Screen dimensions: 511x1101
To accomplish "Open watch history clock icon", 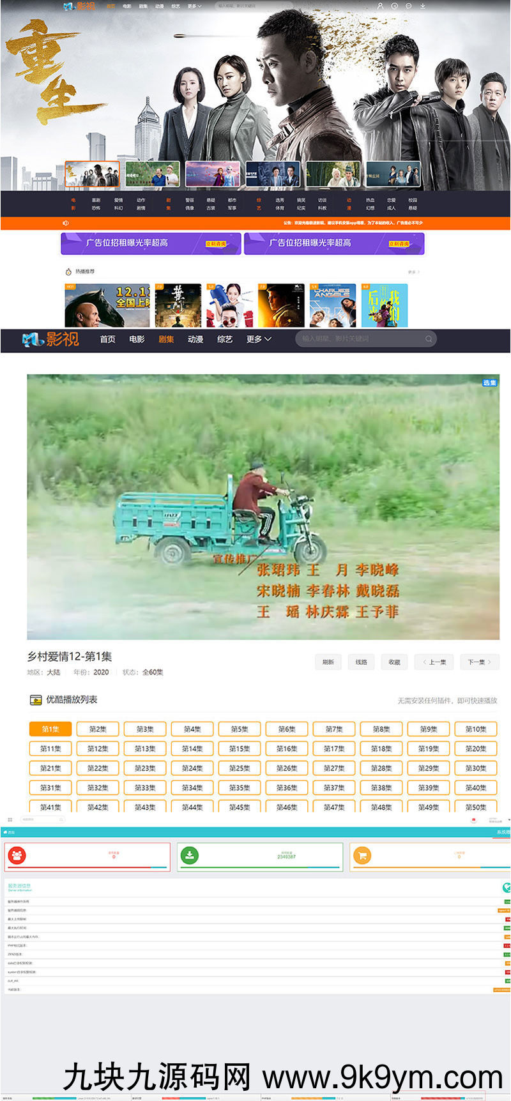I will [x=394, y=6].
